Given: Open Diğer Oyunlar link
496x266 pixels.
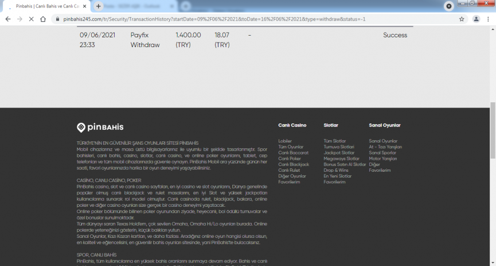Looking at the screenshot, I should [292, 176].
